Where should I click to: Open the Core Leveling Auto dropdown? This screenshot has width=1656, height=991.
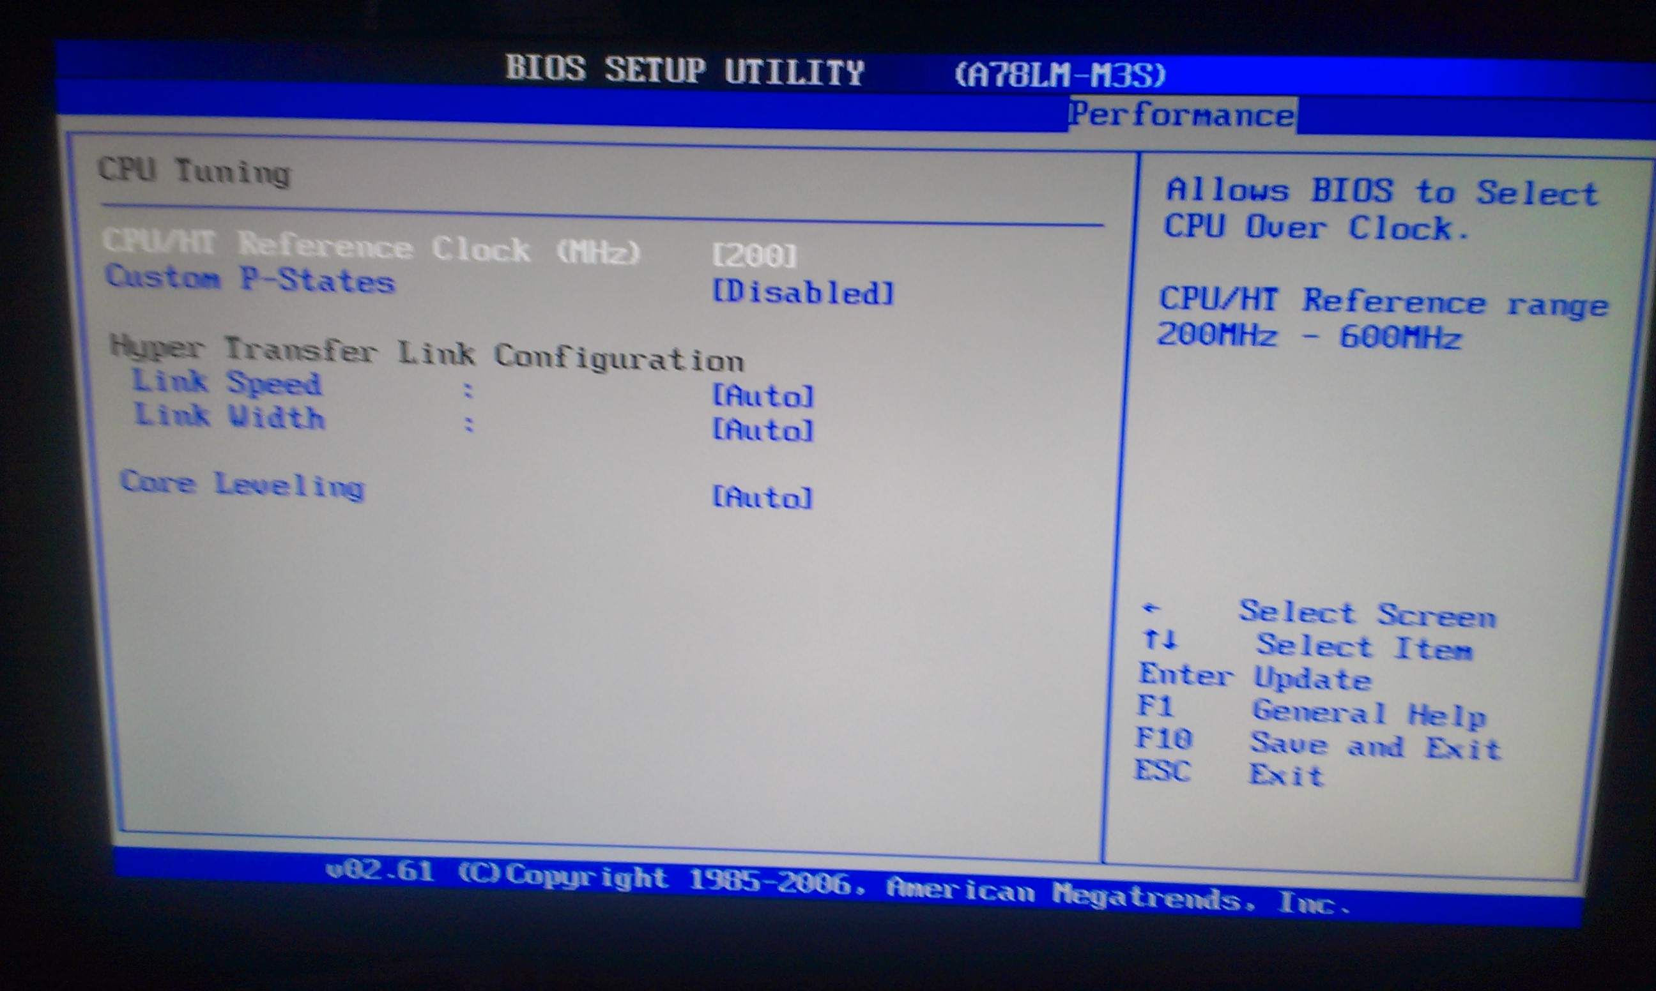tap(762, 497)
